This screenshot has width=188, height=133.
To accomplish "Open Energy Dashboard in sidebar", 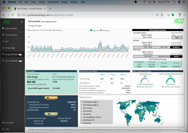I will point(12,54).
